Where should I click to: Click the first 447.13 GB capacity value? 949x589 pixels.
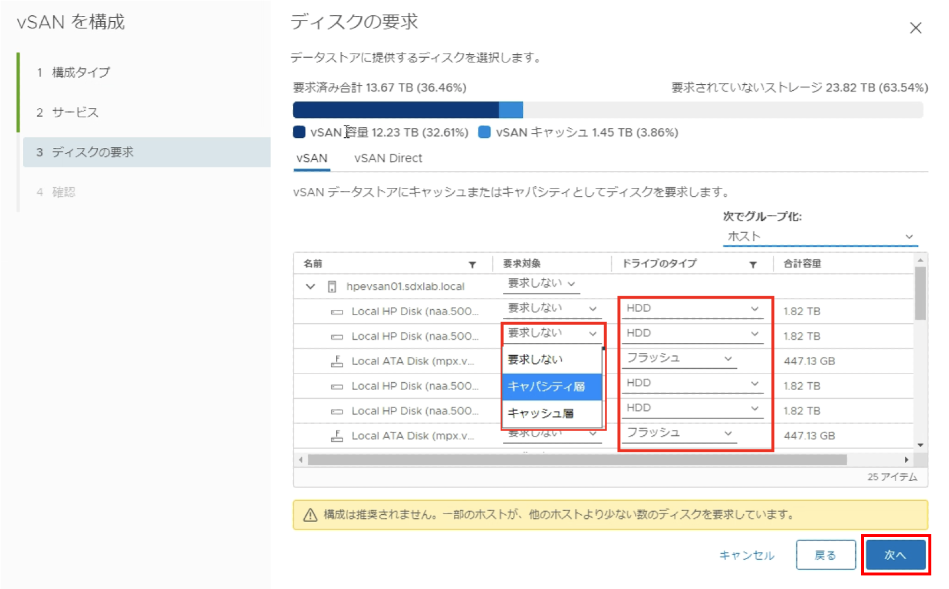pyautogui.click(x=809, y=361)
